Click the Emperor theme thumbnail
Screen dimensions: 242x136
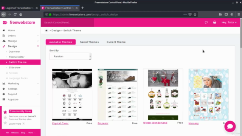pyautogui.click(x=118, y=95)
